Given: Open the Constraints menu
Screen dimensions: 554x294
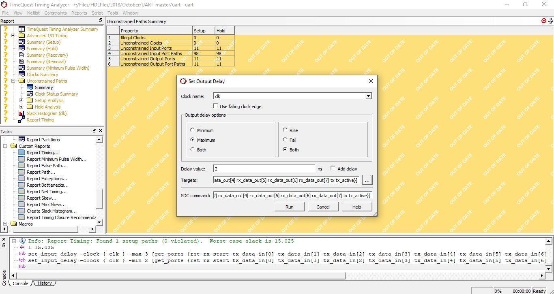Looking at the screenshot, I should [x=56, y=13].
